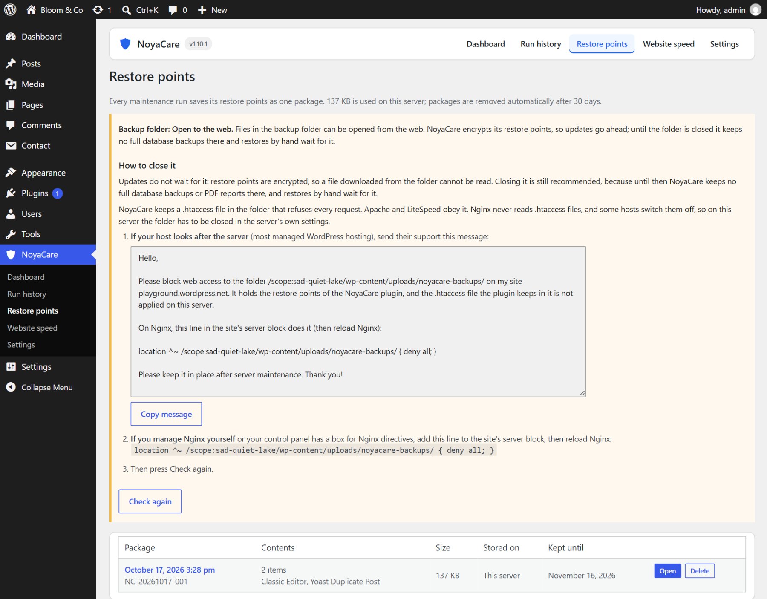This screenshot has height=599, width=767.
Task: Click the Plugins plug icon
Action: click(11, 193)
